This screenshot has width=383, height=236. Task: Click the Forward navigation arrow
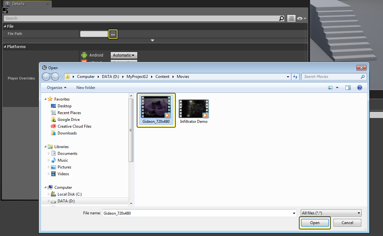55,77
